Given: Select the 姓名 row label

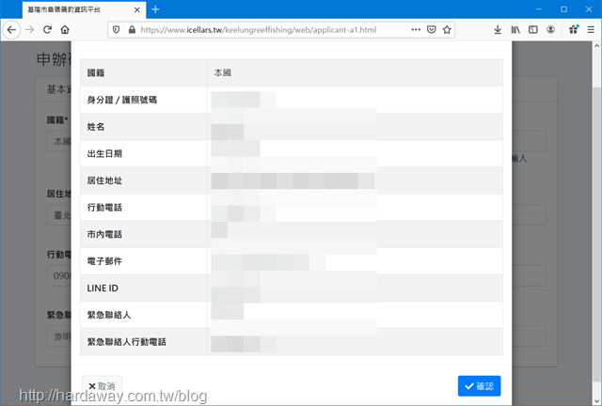Looking at the screenshot, I should (96, 127).
